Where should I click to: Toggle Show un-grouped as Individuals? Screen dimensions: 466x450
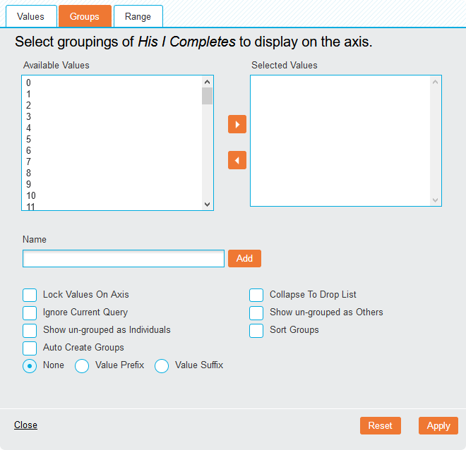pyautogui.click(x=30, y=331)
